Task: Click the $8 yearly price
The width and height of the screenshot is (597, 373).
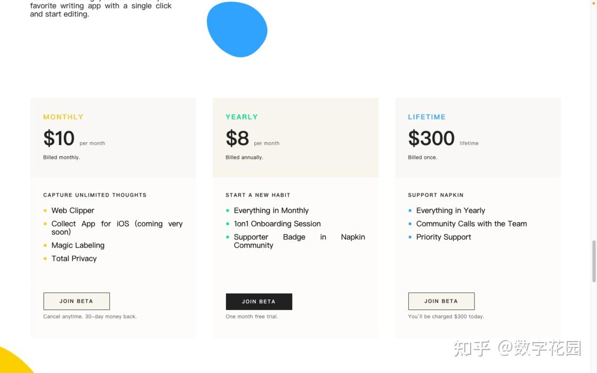Action: coord(237,138)
